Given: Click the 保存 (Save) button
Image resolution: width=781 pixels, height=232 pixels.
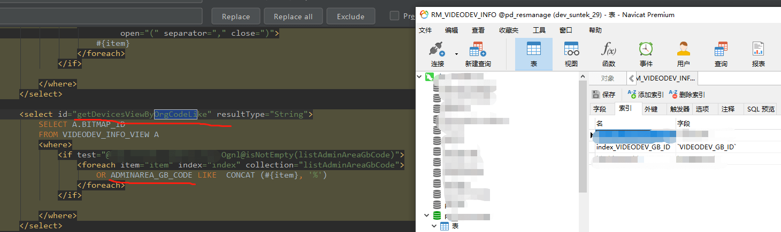Looking at the screenshot, I should (x=604, y=94).
